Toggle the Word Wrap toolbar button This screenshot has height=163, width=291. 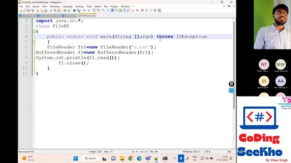click(103, 10)
